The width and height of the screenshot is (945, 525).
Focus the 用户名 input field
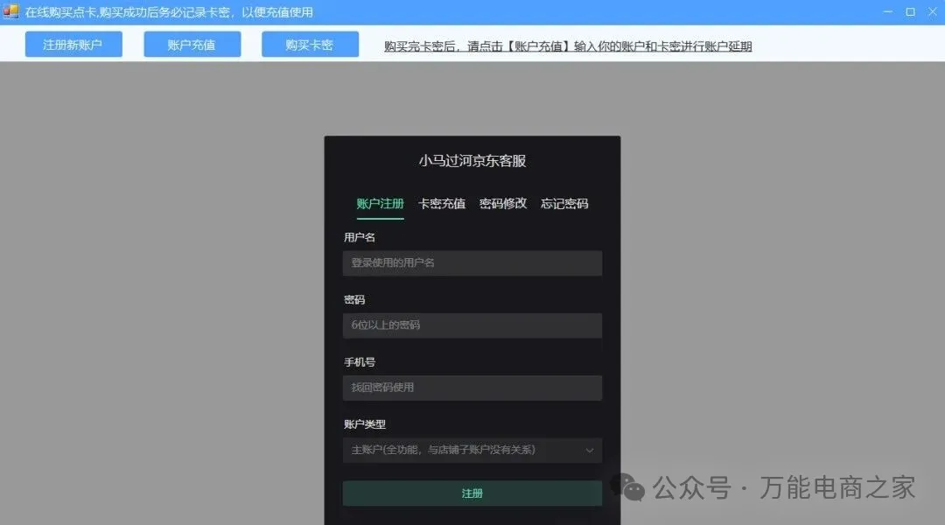[472, 262]
